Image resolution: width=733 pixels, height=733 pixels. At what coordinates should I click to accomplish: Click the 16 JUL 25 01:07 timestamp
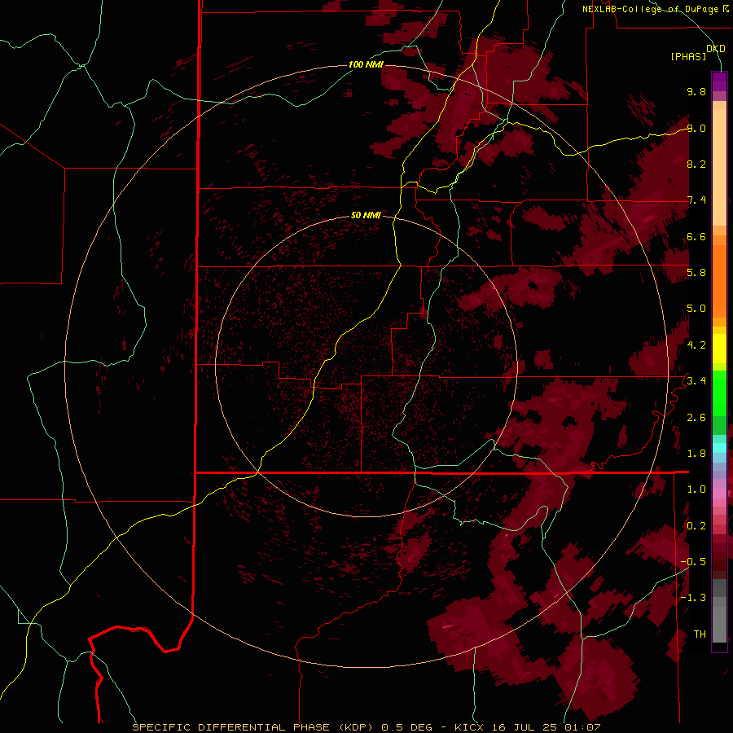point(546,727)
